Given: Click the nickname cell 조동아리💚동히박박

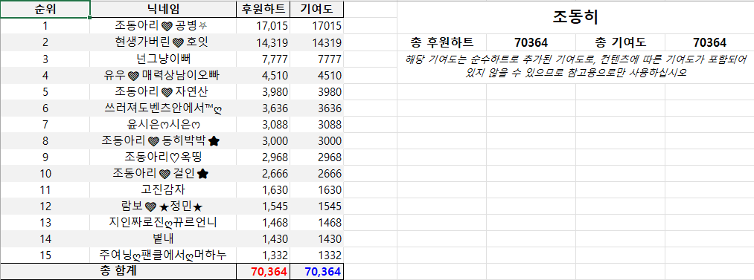Looking at the screenshot, I should click(163, 140).
